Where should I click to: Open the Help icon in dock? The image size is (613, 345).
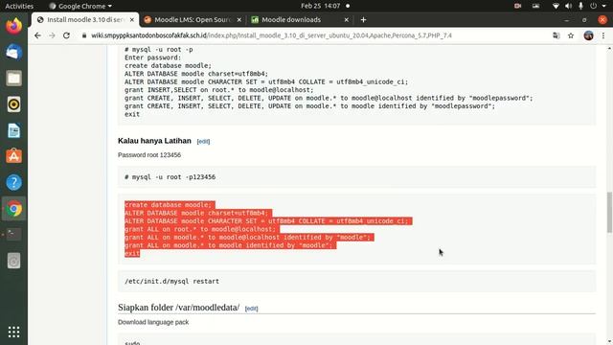pyautogui.click(x=13, y=183)
